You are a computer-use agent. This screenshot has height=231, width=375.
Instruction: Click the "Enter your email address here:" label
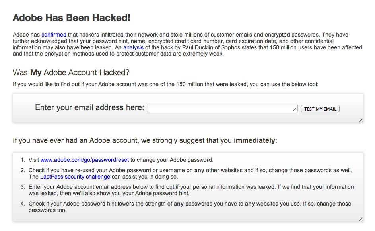(89, 107)
